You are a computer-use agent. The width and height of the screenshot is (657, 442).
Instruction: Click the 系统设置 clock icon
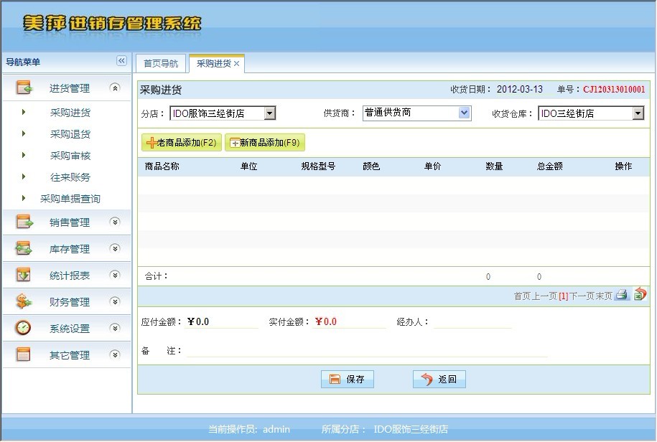coord(23,327)
